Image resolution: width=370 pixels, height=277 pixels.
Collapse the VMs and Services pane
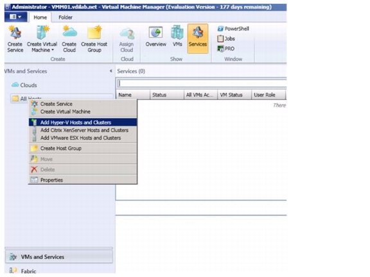111,71
